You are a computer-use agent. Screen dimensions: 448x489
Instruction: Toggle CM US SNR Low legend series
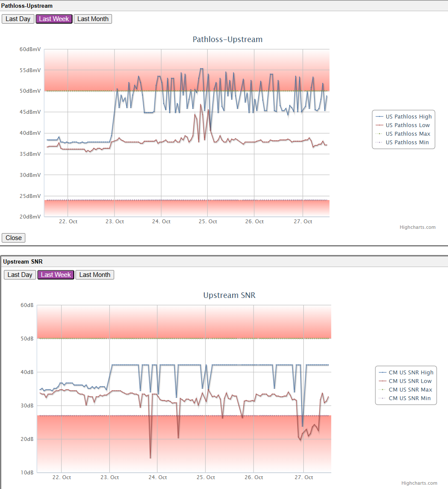(x=410, y=381)
